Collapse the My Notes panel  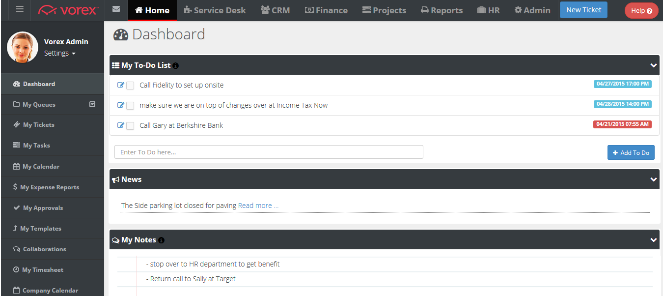click(x=654, y=240)
